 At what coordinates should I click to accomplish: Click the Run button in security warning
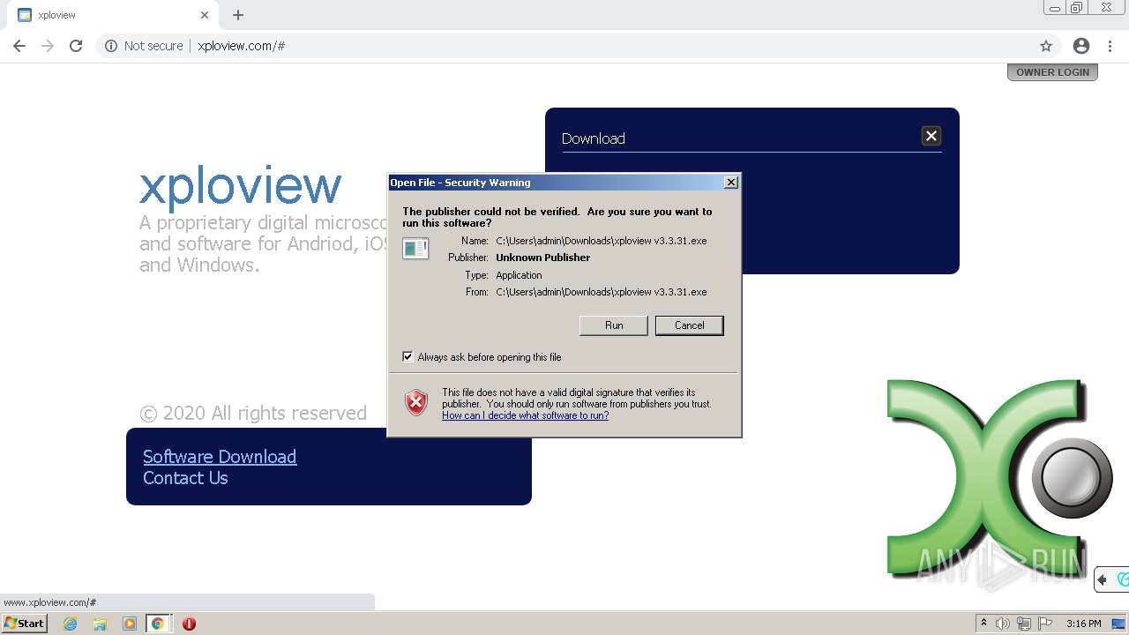(614, 325)
